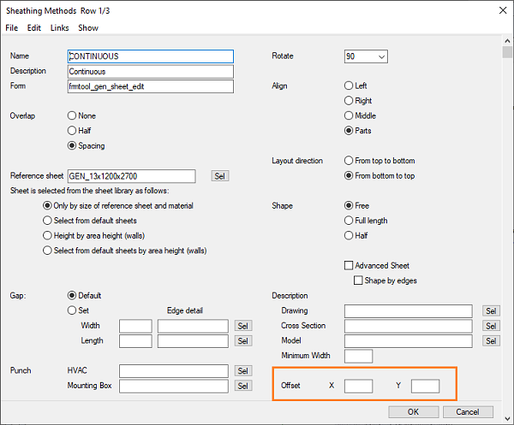
Task: Set Align to Middle
Action: point(349,115)
